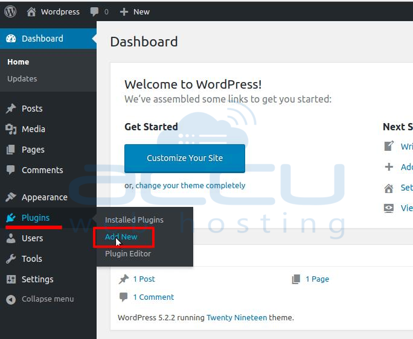Choose Add New in Plugins flyout
This screenshot has width=413, height=339.
coord(121,236)
